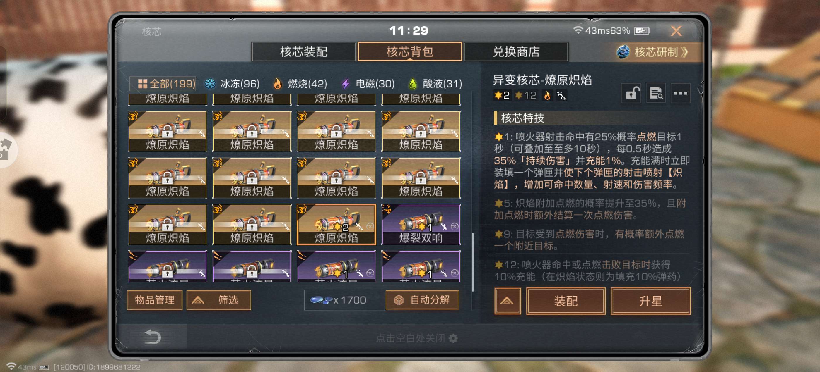
Task: Open the three-dots more options menu
Action: 681,94
